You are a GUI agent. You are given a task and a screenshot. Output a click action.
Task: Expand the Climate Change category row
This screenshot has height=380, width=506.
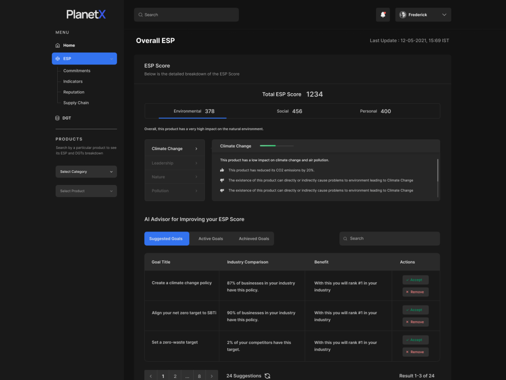coord(175,148)
